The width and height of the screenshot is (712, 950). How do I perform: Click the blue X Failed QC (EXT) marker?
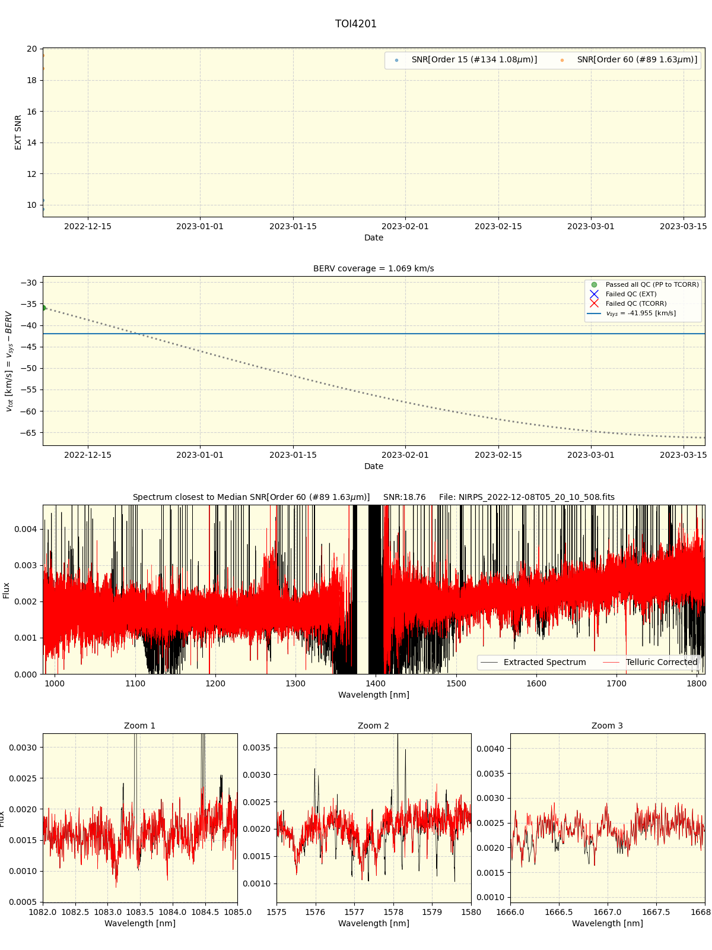[594, 294]
